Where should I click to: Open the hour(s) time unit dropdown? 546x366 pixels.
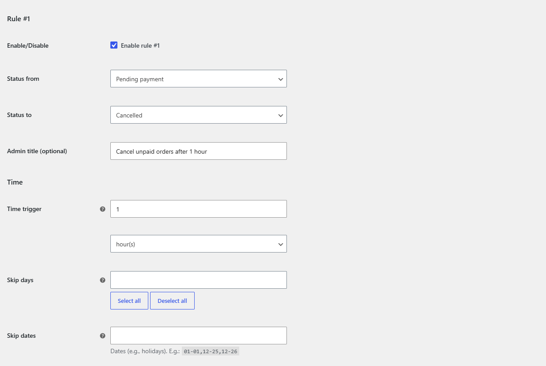point(199,244)
